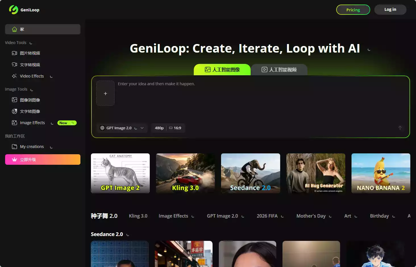
Task: Open the Seedance 2.0 elephant cyclist card
Action: click(251, 173)
